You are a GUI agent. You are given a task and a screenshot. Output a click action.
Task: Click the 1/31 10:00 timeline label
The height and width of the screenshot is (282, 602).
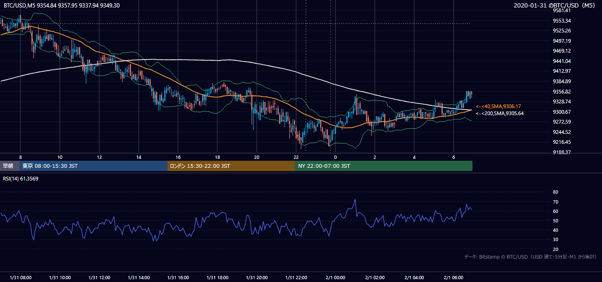(x=60, y=278)
